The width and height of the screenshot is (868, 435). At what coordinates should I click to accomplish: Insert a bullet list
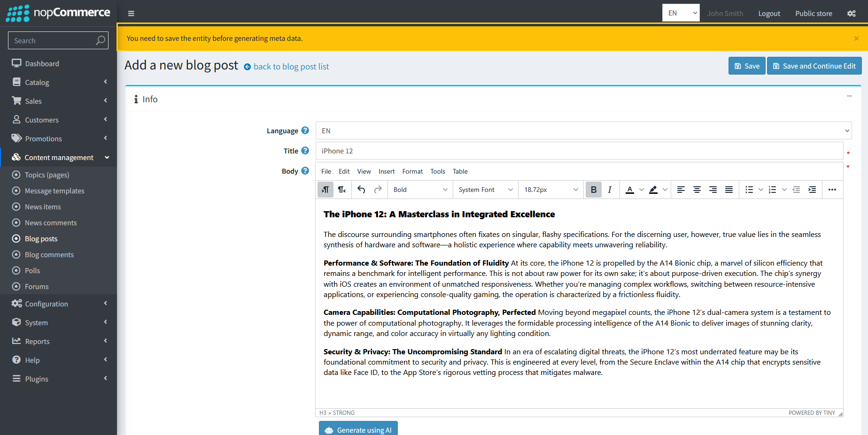point(749,190)
